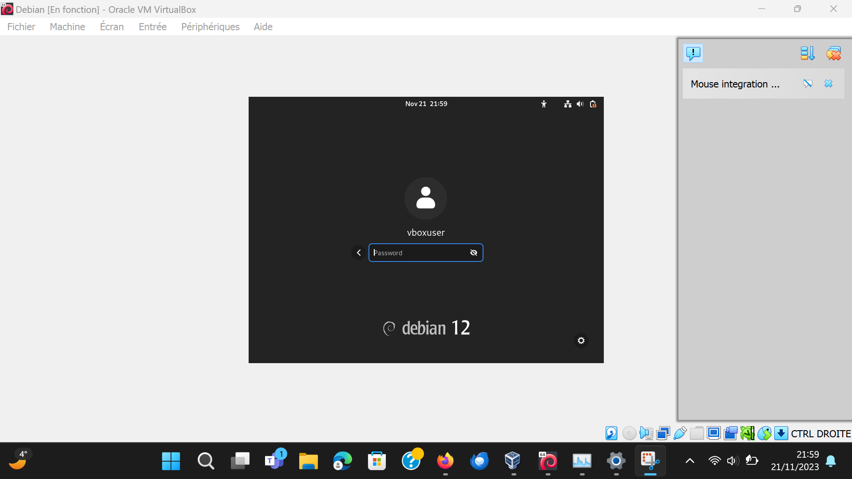Go back with the arrow beside Password field

pyautogui.click(x=359, y=253)
